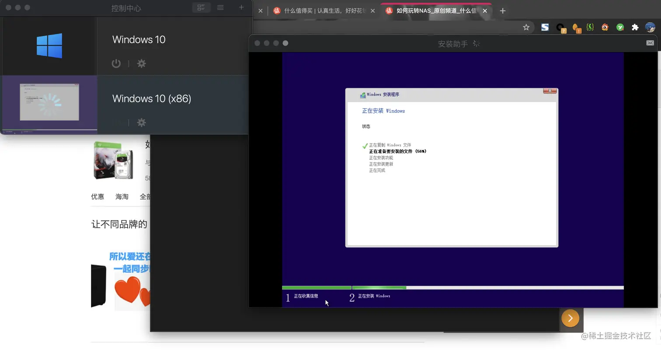661x350 pixels.
Task: Open the Weibo extension icon
Action: [x=605, y=27]
